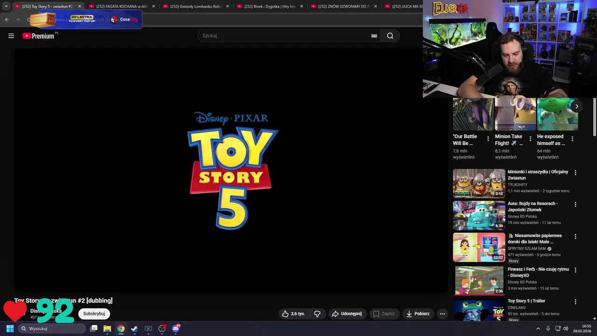Image resolution: width=597 pixels, height=336 pixels.
Task: Switch to the ULICA MA tab
Action: point(403,7)
